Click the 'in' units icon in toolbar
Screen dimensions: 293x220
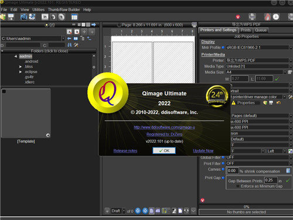(45, 17)
